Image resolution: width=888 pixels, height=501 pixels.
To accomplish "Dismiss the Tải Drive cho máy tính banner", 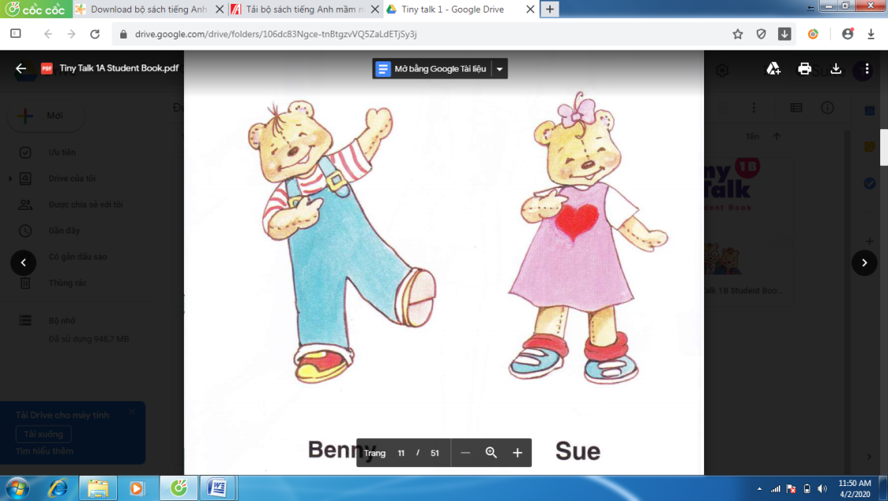I will [x=132, y=412].
